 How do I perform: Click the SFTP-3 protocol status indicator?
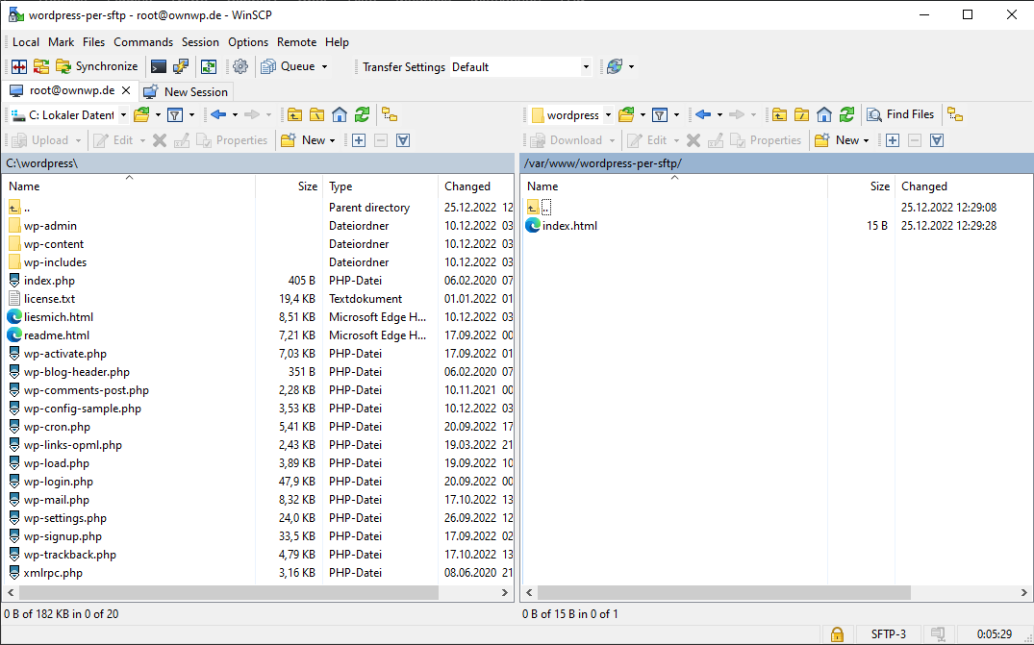point(888,634)
